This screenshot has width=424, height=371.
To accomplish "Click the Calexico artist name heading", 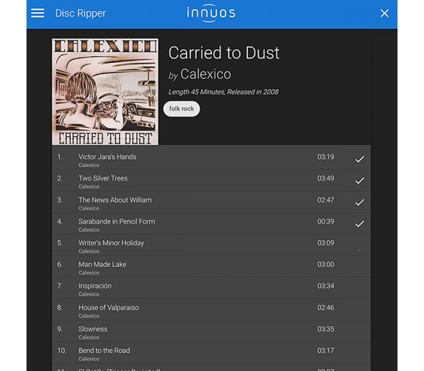I will point(206,74).
